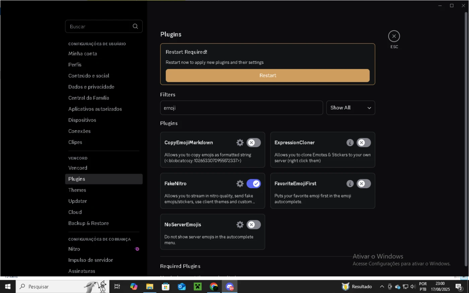Open Outlook from taskbar
The width and height of the screenshot is (469, 293).
(182, 287)
